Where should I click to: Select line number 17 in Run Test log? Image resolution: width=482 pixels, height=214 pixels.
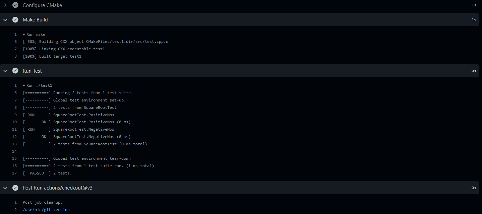[14, 173]
